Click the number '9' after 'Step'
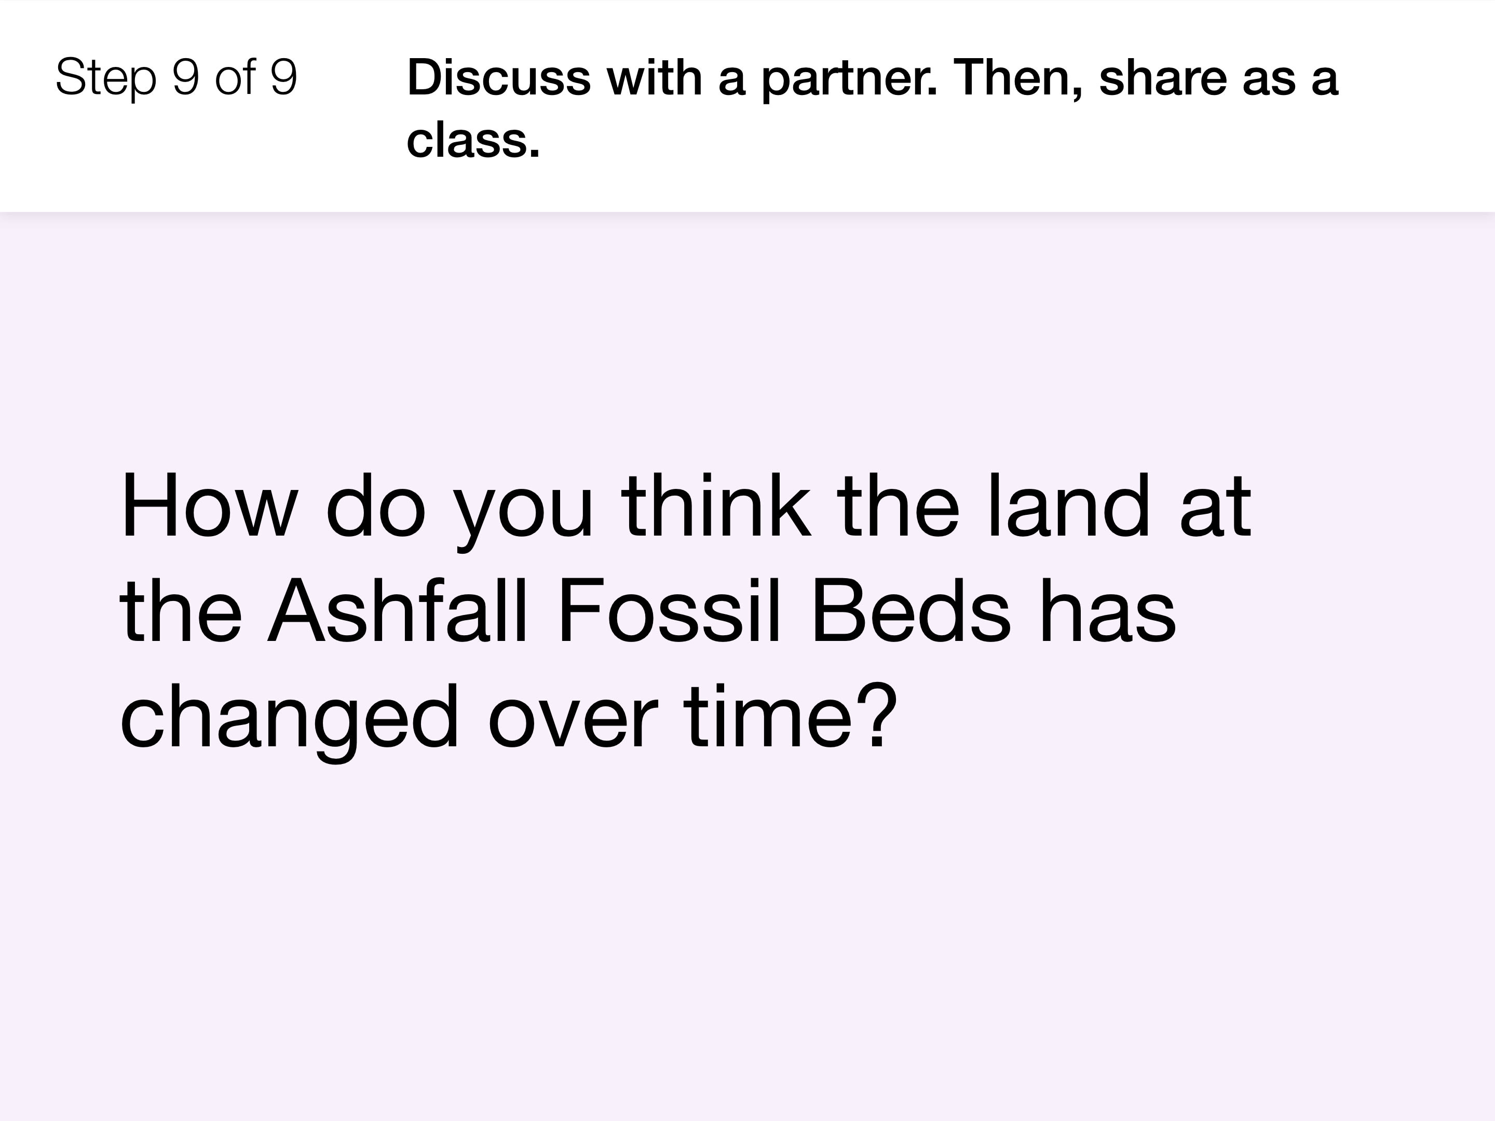Image resolution: width=1495 pixels, height=1121 pixels. 186,77
